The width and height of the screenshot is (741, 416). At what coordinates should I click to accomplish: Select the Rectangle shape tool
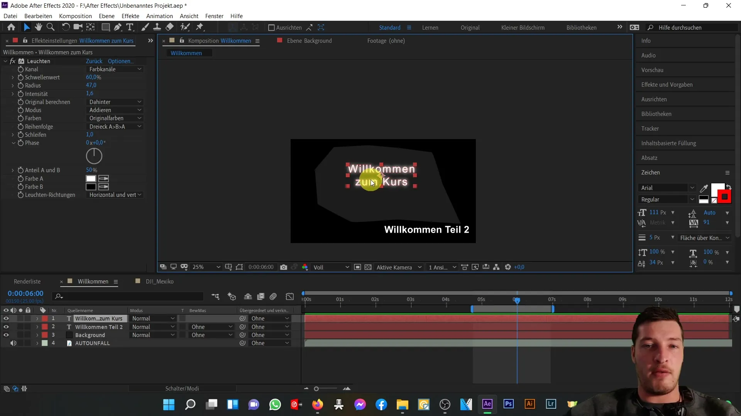click(105, 27)
